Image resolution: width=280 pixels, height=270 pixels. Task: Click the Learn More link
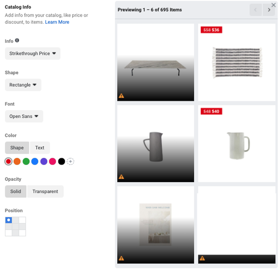(x=57, y=22)
